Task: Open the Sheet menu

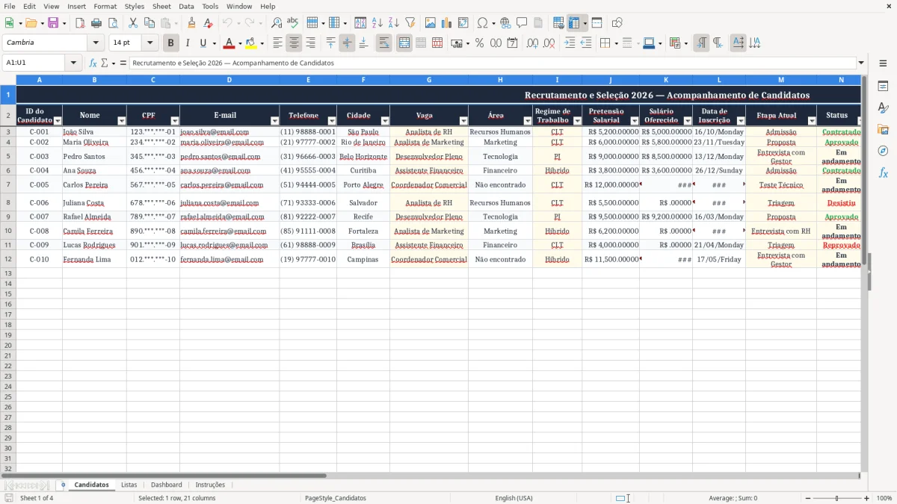Action: tap(162, 6)
